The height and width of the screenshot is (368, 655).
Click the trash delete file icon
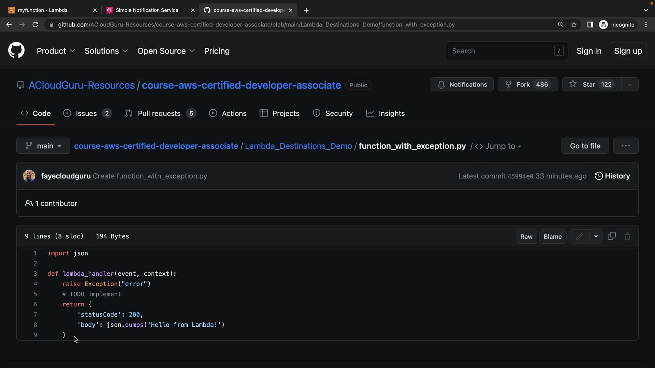[627, 236]
